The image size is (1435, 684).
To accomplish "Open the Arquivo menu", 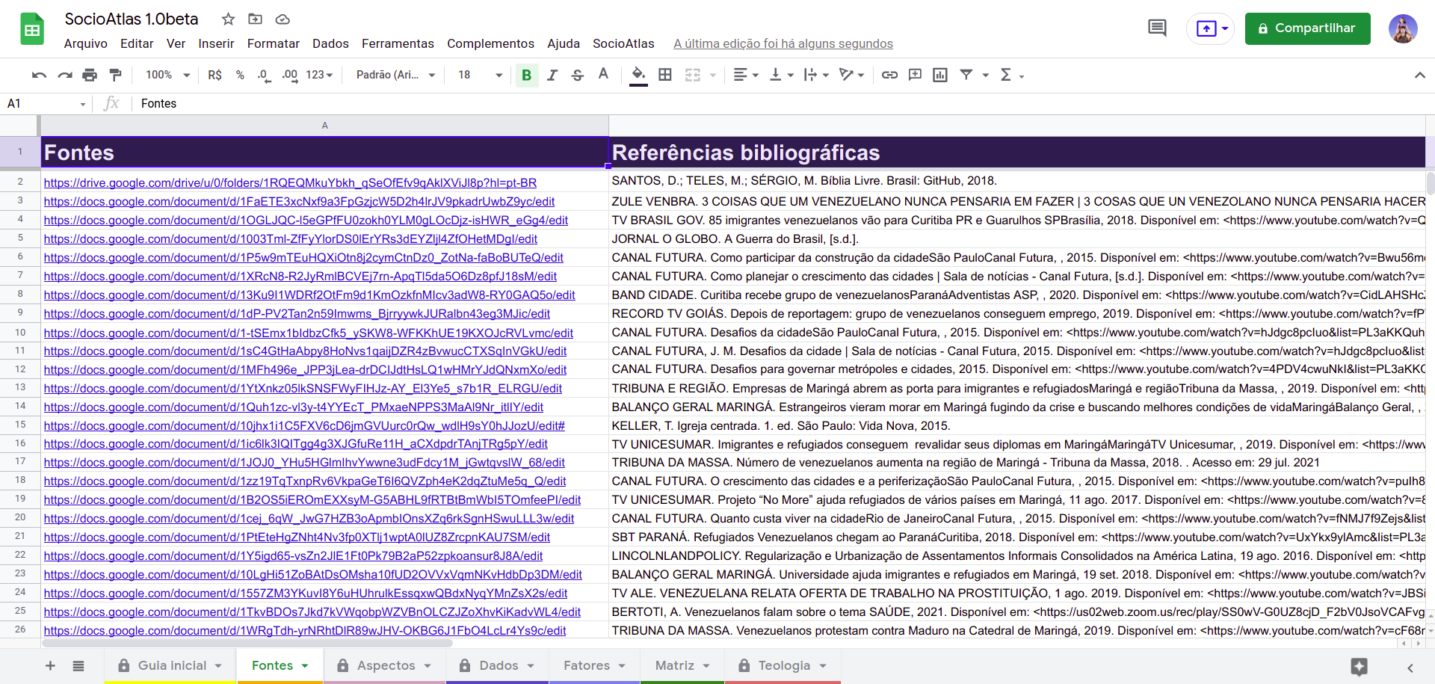I will click(86, 43).
